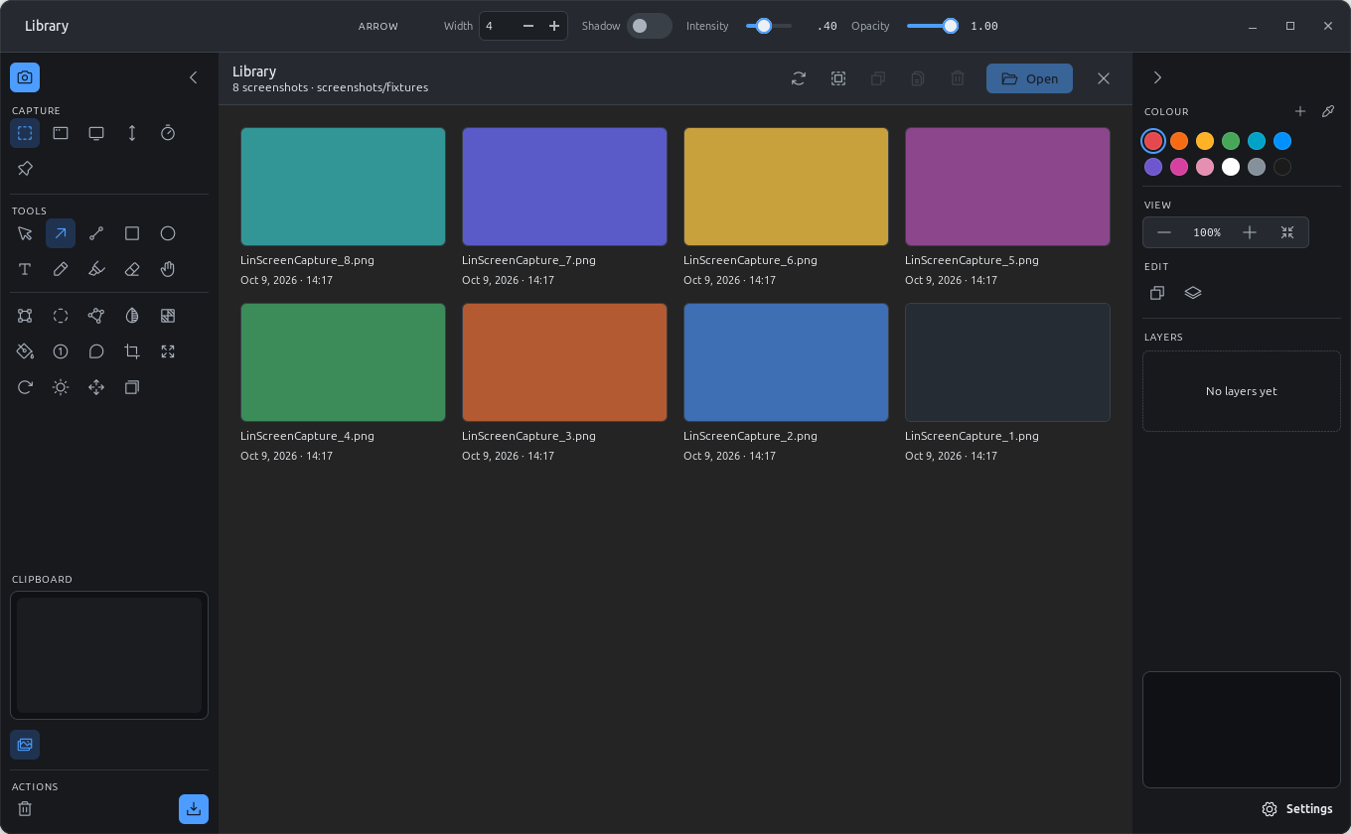Start a timed capture with the stopwatch

[x=168, y=133]
